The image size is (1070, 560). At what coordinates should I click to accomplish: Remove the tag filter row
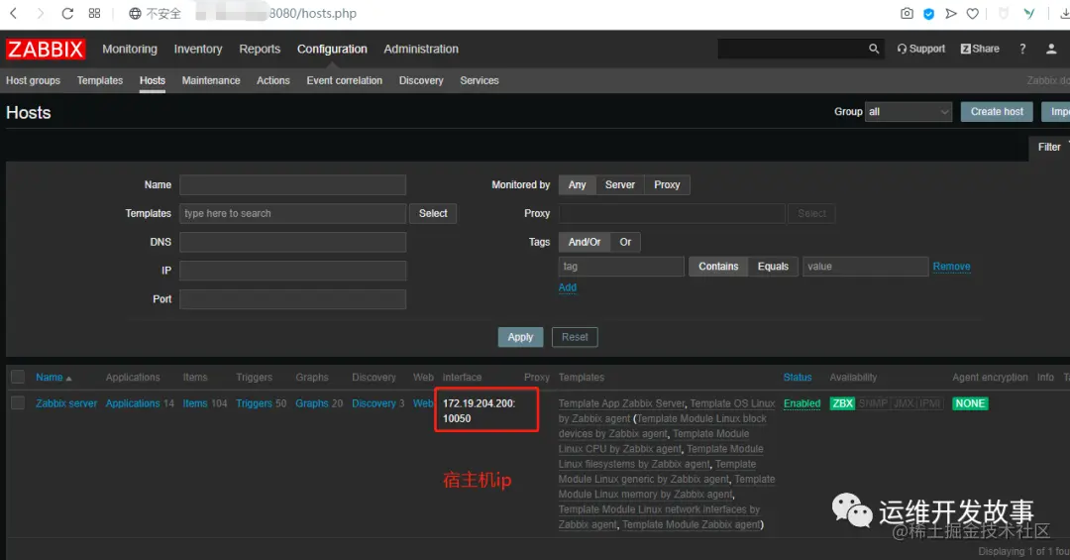pyautogui.click(x=951, y=267)
